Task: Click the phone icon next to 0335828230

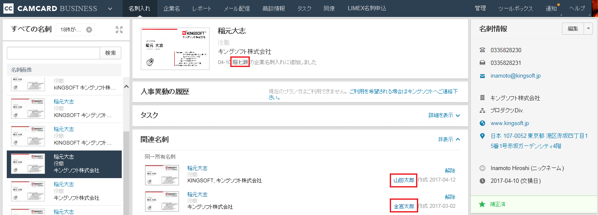Action: click(482, 50)
